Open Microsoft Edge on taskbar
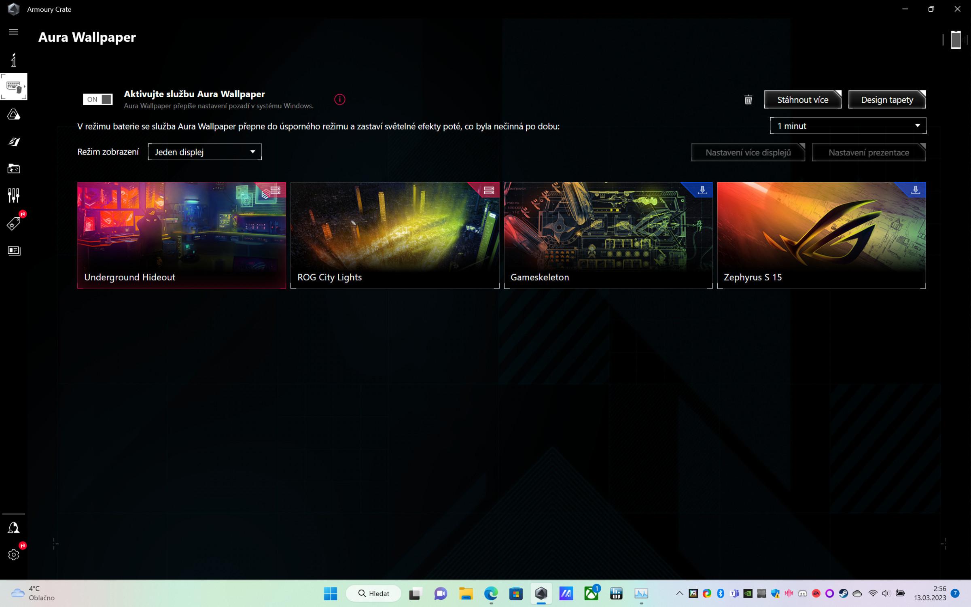 pyautogui.click(x=491, y=594)
